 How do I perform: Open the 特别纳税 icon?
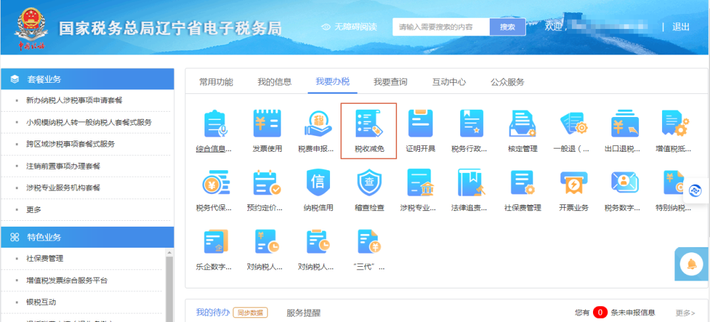[x=673, y=183]
